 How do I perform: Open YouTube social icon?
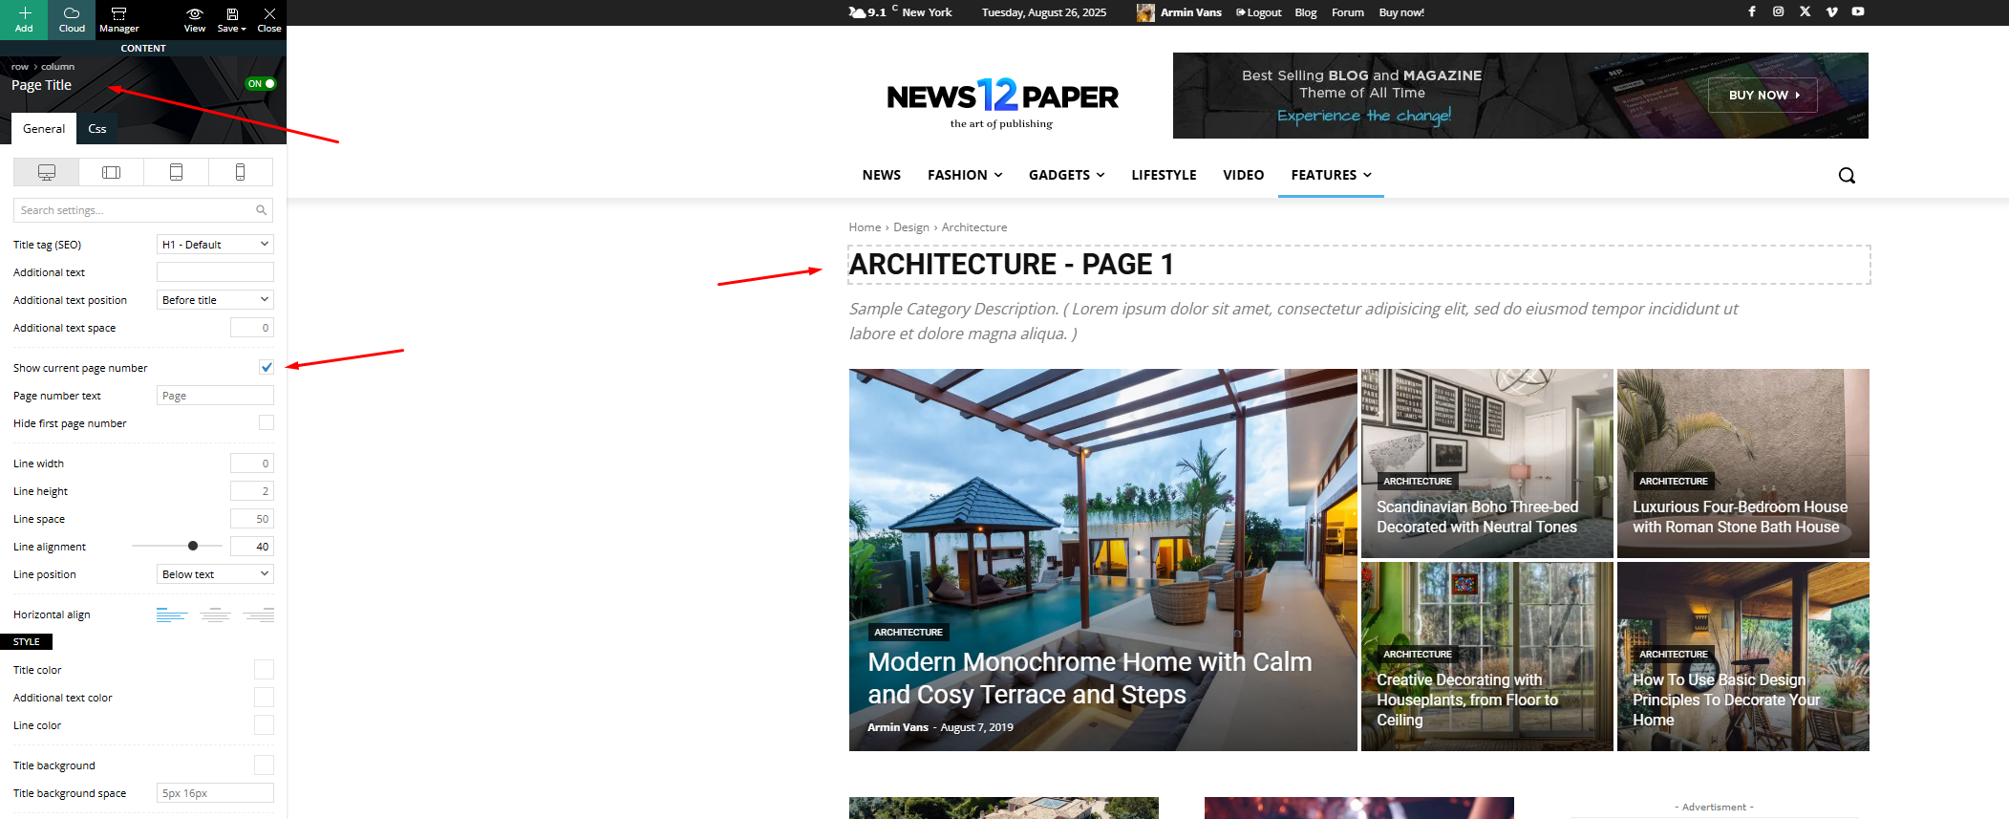point(1858,11)
